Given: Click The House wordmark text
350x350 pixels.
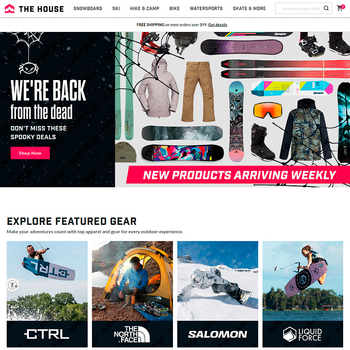Looking at the screenshot, I should (x=42, y=9).
